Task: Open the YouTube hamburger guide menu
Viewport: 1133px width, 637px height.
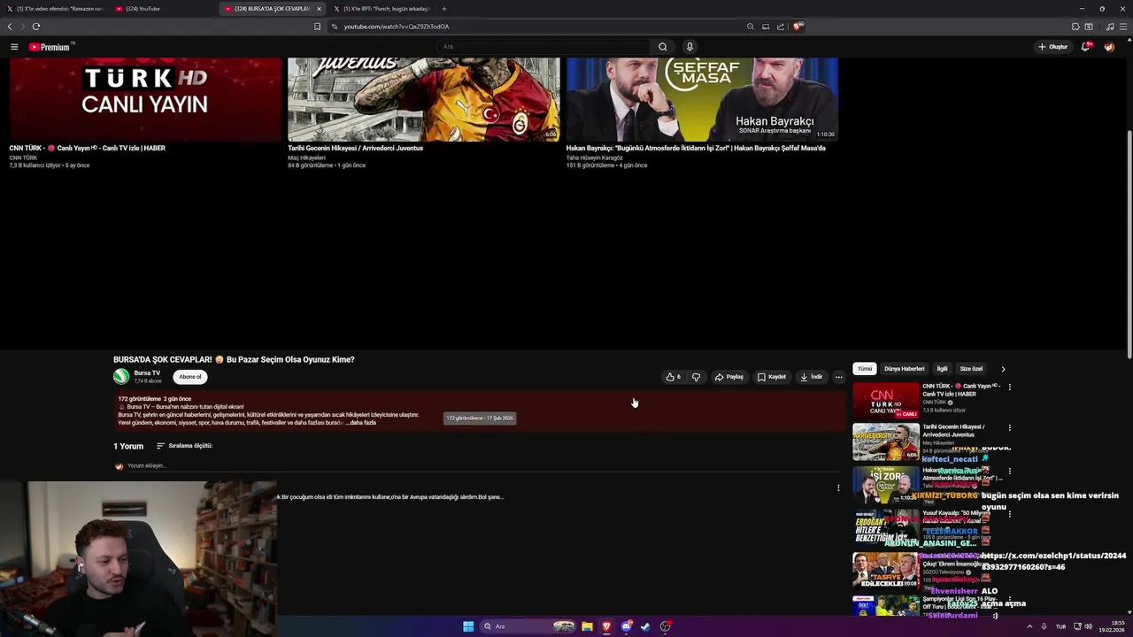Action: point(14,47)
